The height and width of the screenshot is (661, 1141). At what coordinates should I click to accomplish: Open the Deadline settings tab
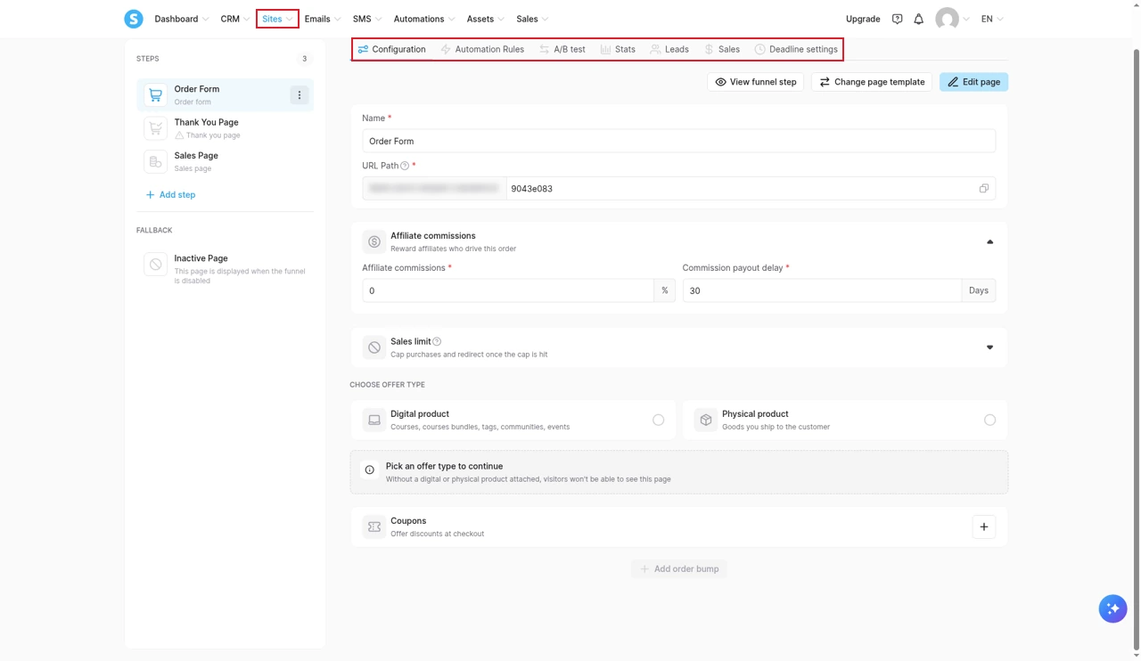(x=796, y=49)
